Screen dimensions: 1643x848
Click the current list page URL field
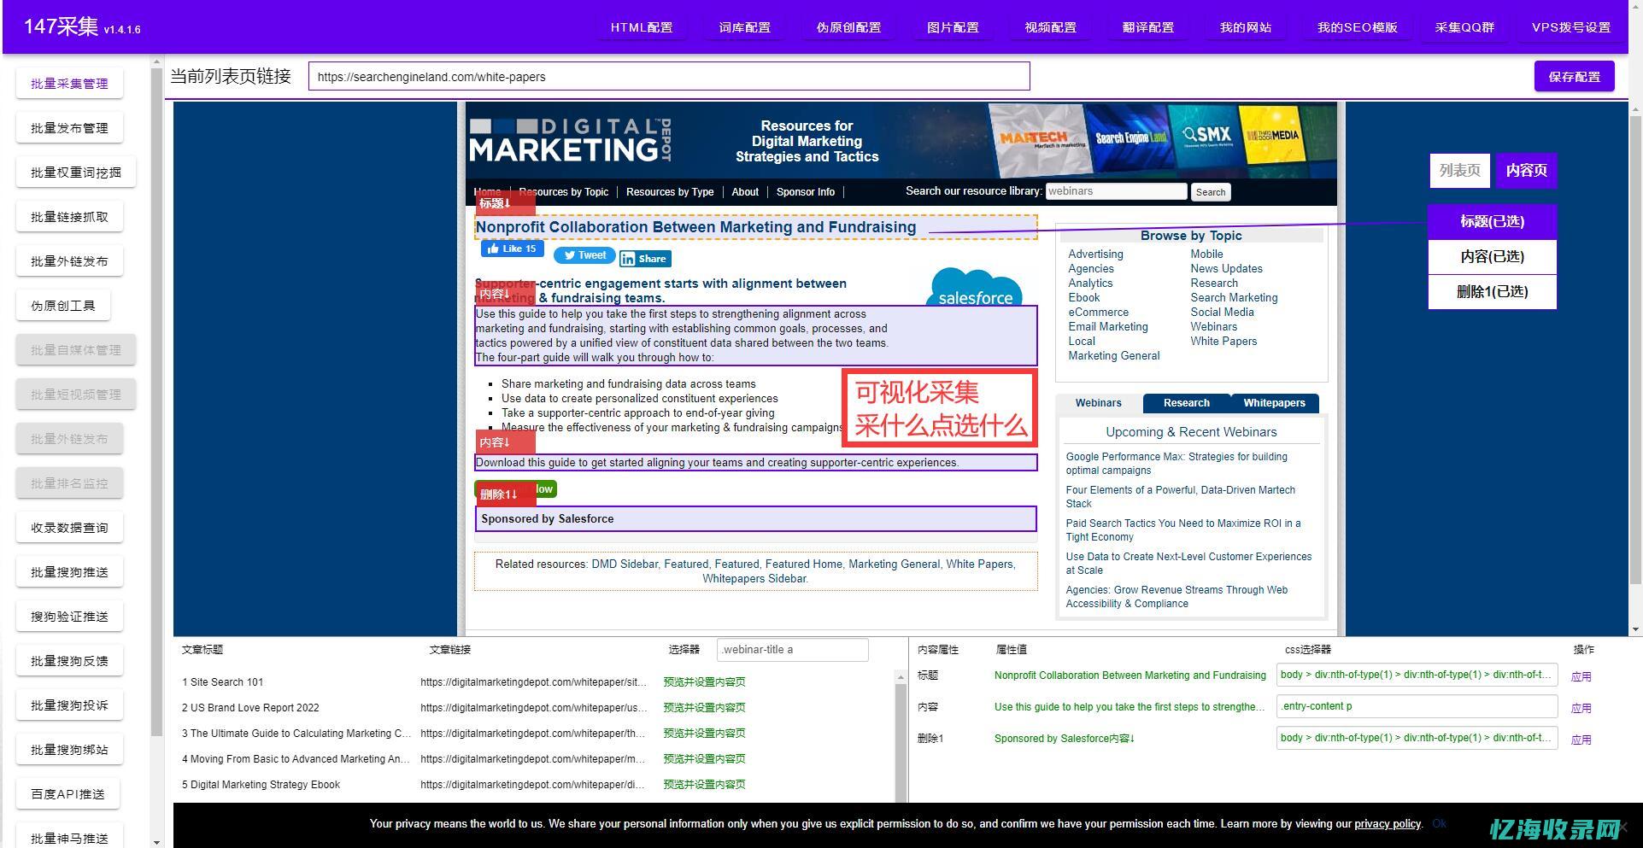point(668,77)
